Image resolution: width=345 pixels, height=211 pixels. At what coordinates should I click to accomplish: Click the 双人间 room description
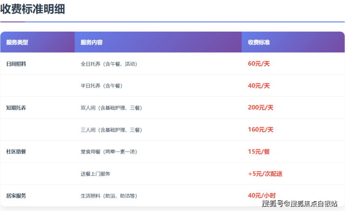tap(111, 108)
